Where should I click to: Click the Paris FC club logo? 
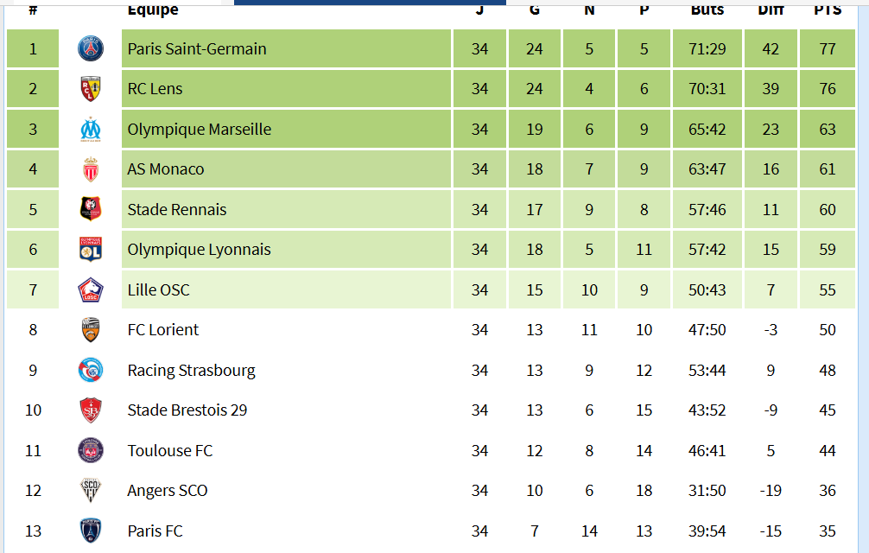pyautogui.click(x=90, y=531)
